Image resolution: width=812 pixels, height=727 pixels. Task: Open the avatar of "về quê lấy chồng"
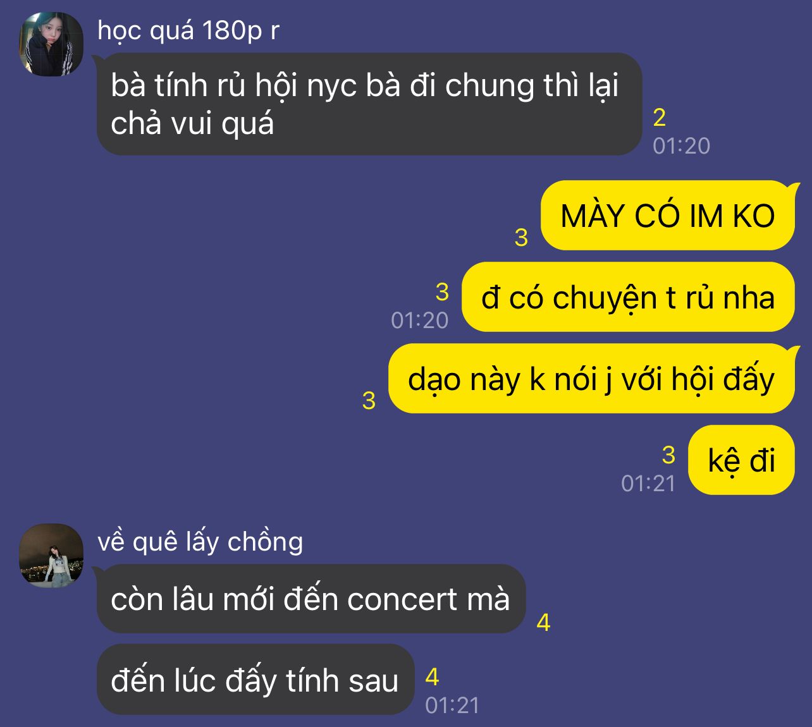pos(52,555)
